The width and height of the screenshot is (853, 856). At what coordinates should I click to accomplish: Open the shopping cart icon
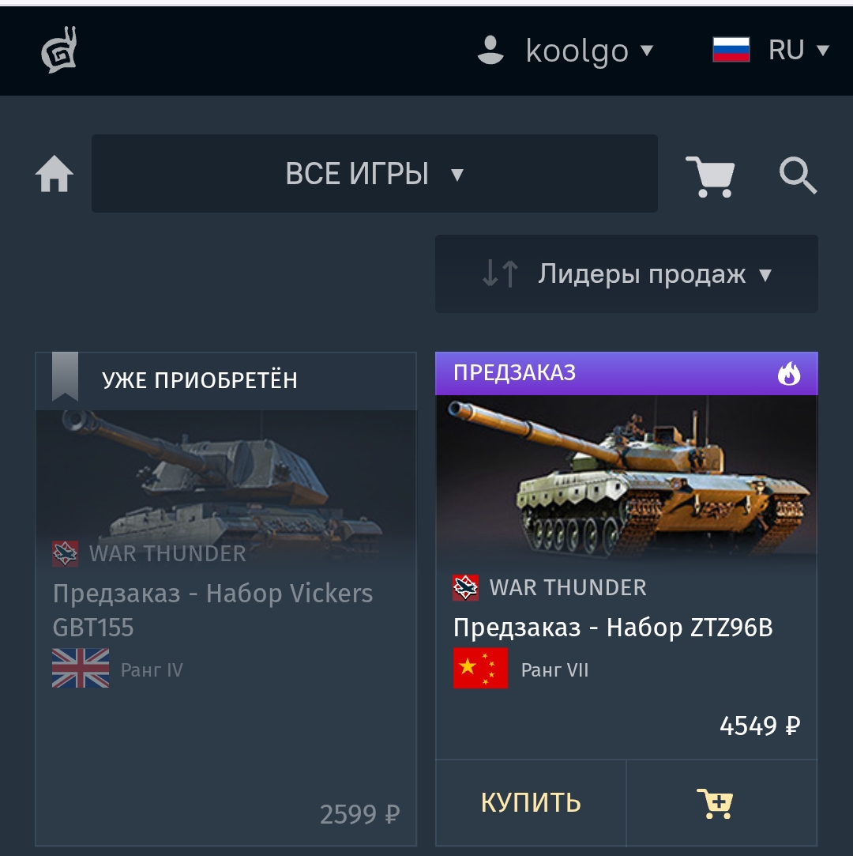(710, 176)
